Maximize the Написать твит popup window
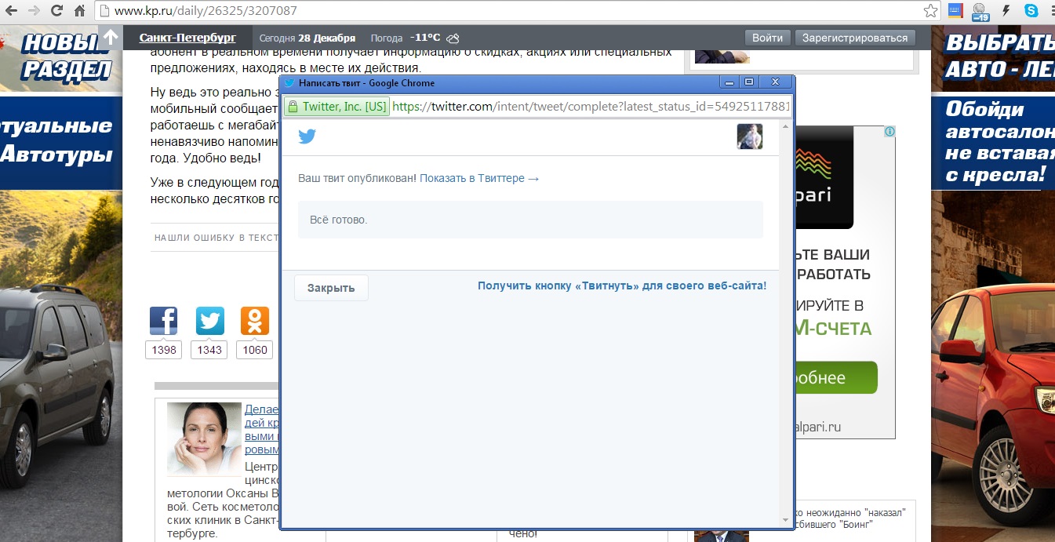The height and width of the screenshot is (542, 1055). [748, 82]
